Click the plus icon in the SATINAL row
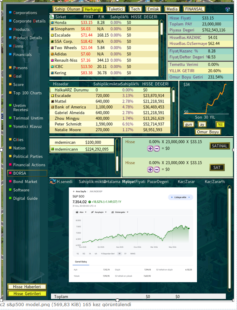Viewport: 237px width, 310px height. [150, 148]
